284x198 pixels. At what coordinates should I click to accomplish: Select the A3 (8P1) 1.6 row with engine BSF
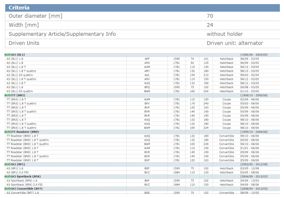142,168
